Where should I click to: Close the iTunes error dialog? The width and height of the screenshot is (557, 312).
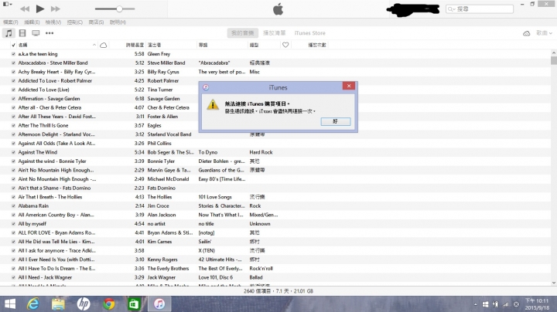pyautogui.click(x=349, y=86)
